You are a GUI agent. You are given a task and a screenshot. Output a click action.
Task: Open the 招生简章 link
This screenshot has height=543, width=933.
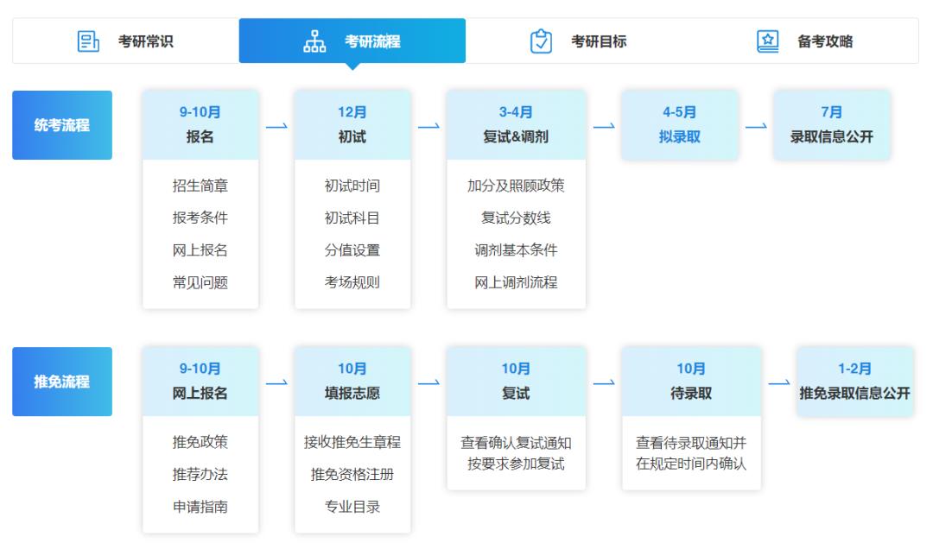point(200,184)
